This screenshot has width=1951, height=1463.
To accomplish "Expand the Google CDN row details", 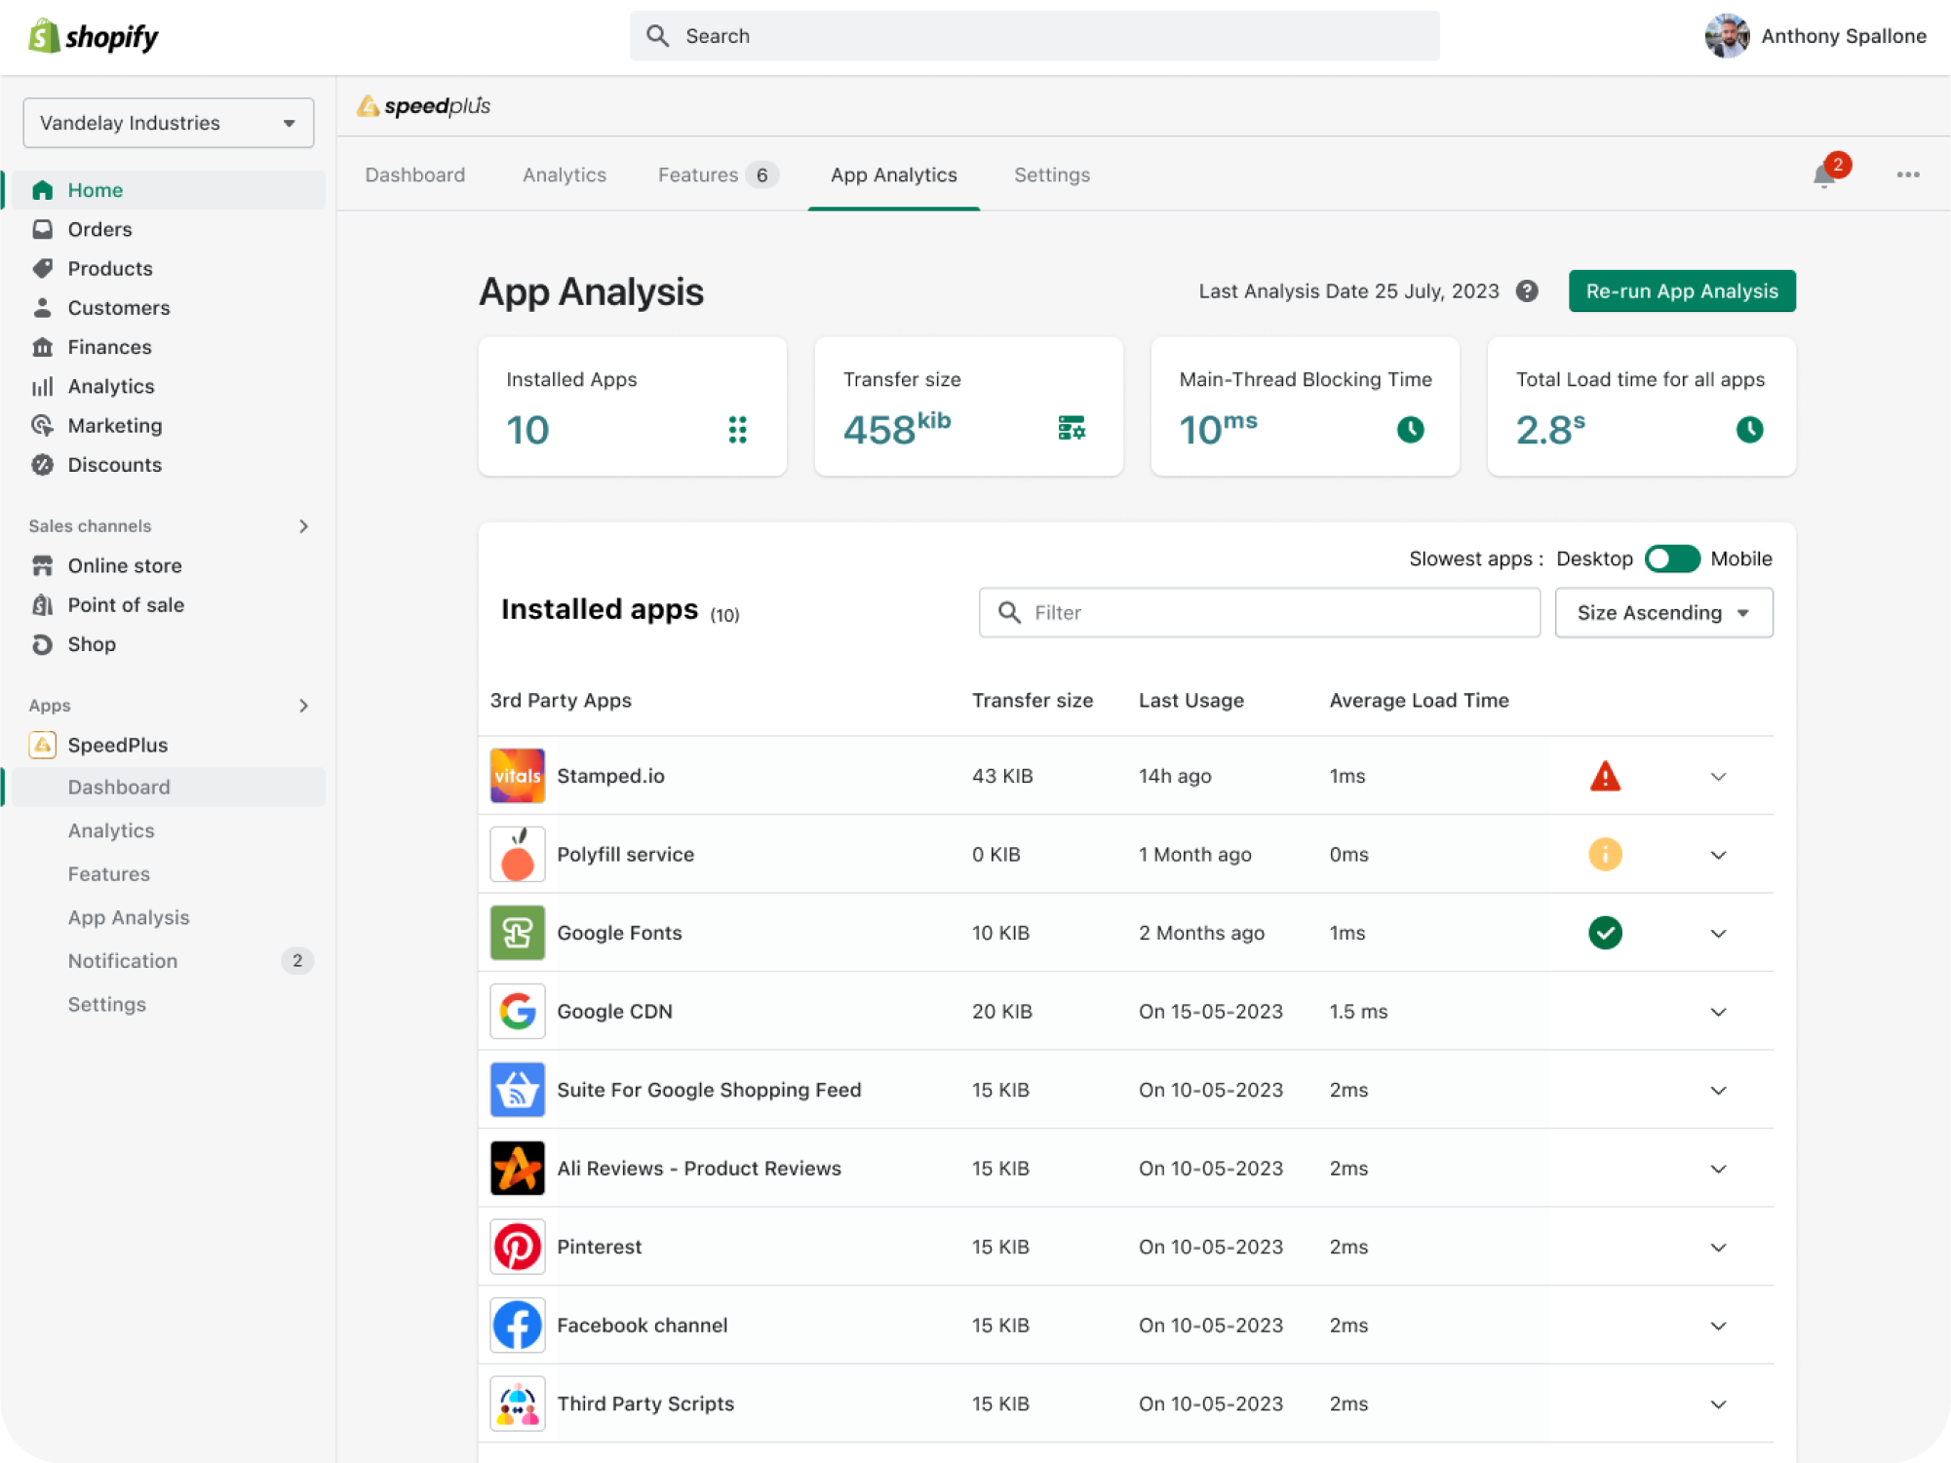I will point(1718,1012).
